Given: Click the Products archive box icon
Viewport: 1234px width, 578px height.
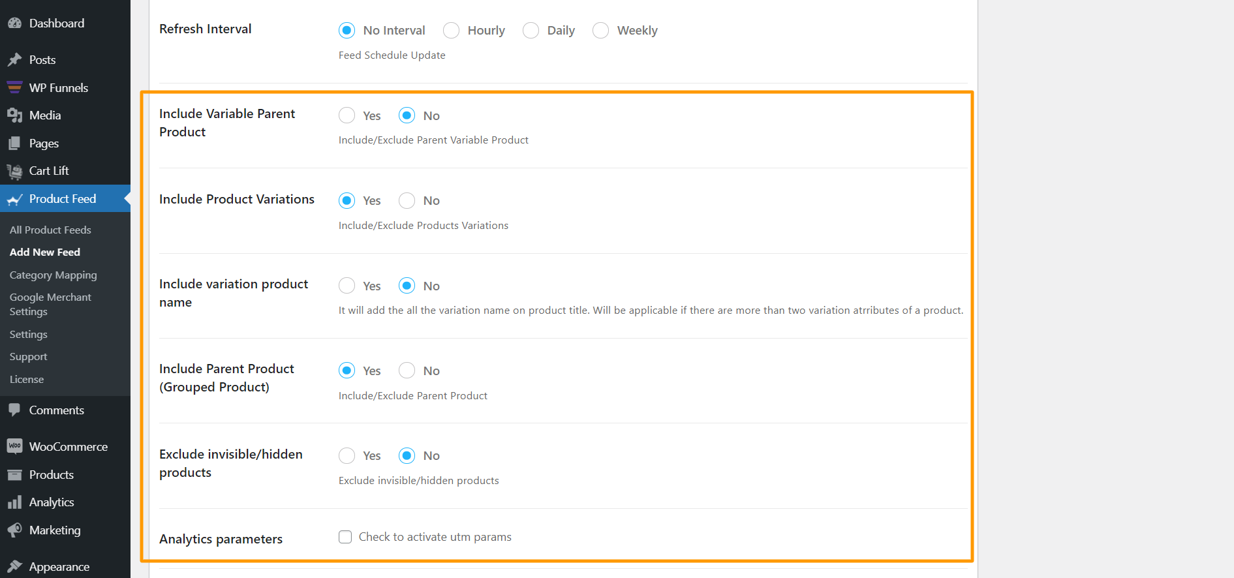Looking at the screenshot, I should click(14, 475).
